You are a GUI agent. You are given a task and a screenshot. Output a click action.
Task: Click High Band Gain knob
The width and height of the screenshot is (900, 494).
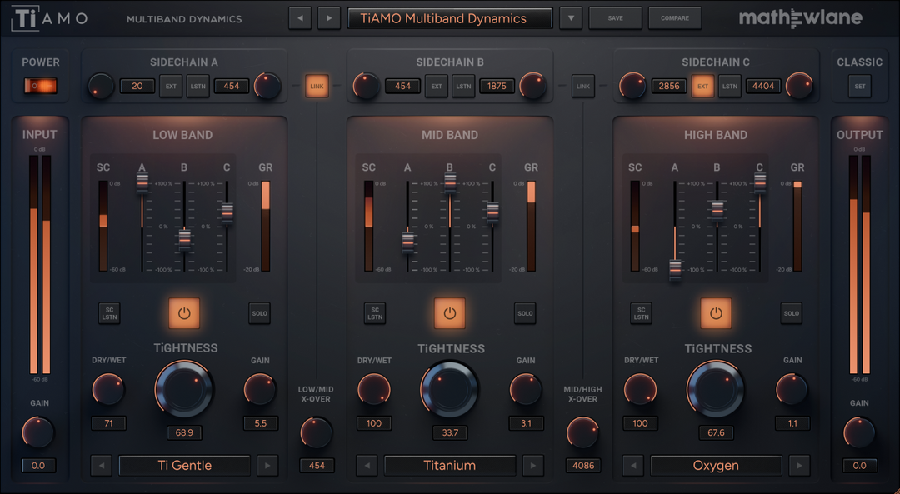tap(792, 390)
